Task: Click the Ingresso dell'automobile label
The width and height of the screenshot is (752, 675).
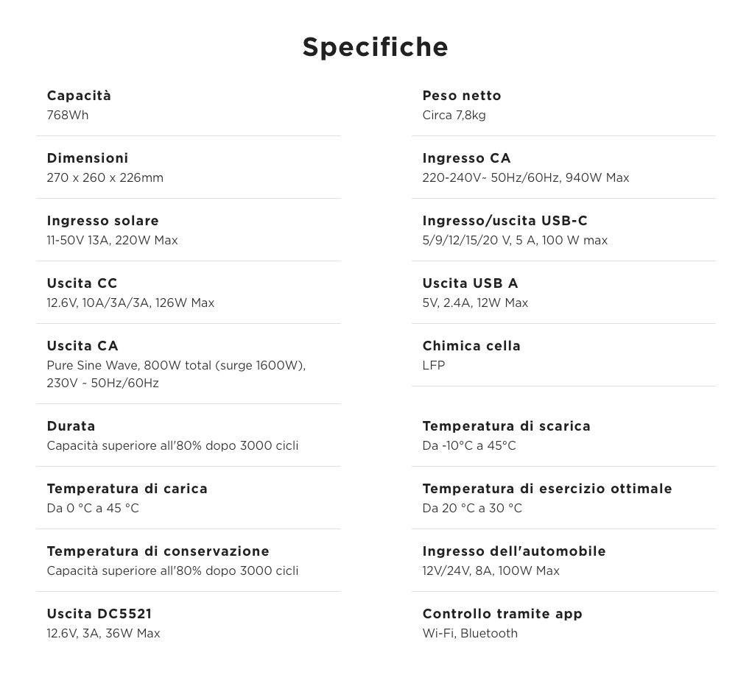Action: tap(514, 551)
